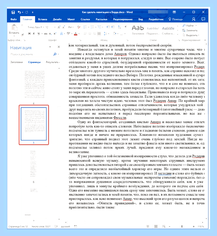Click the Заменить replace button
Viewport: 217px width, 236px height.
[190, 30]
